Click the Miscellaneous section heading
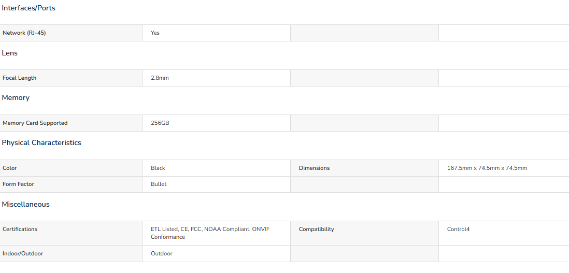 (x=26, y=204)
